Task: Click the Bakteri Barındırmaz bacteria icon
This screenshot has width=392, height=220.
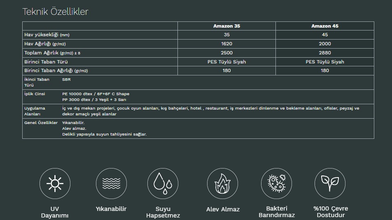Action: pos(276,183)
